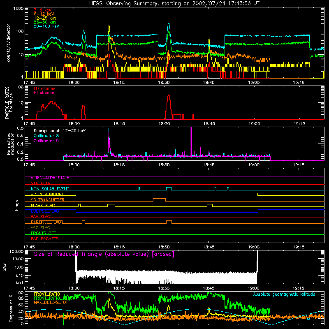Click the Normalized modulation axis label

[10, 144]
